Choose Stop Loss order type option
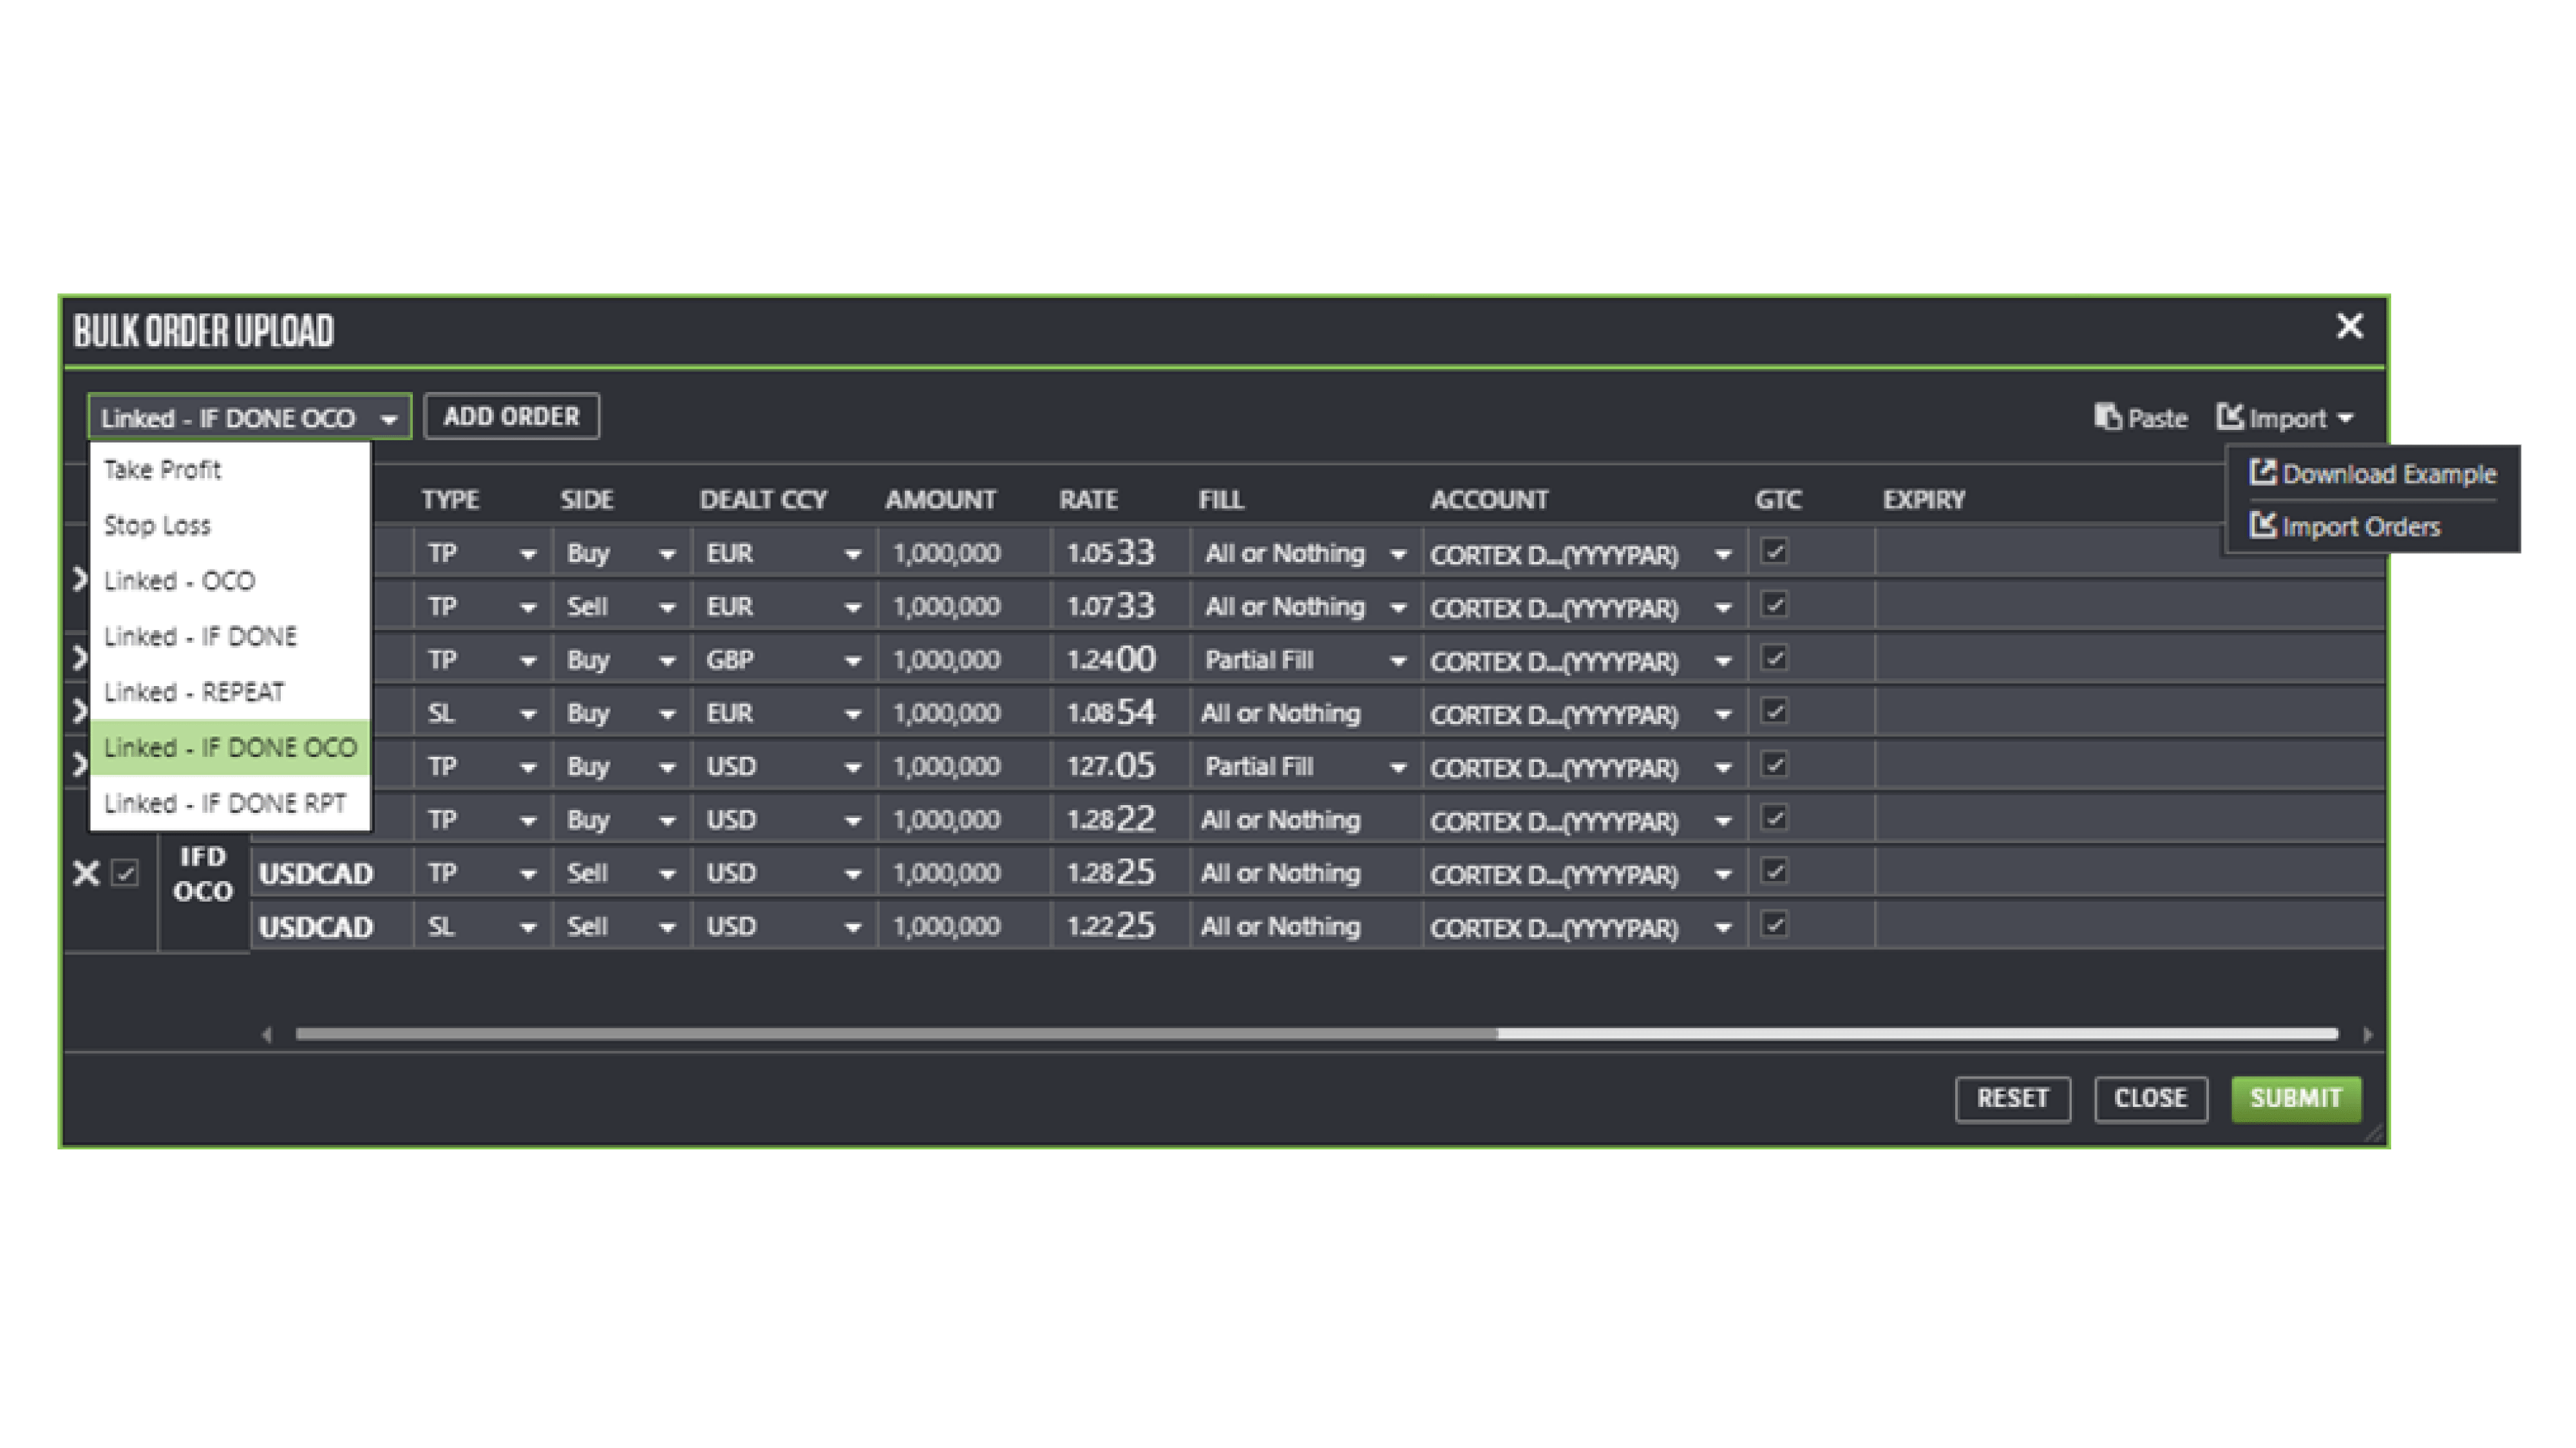Image resolution: width=2576 pixels, height=1448 pixels. pyautogui.click(x=158, y=524)
